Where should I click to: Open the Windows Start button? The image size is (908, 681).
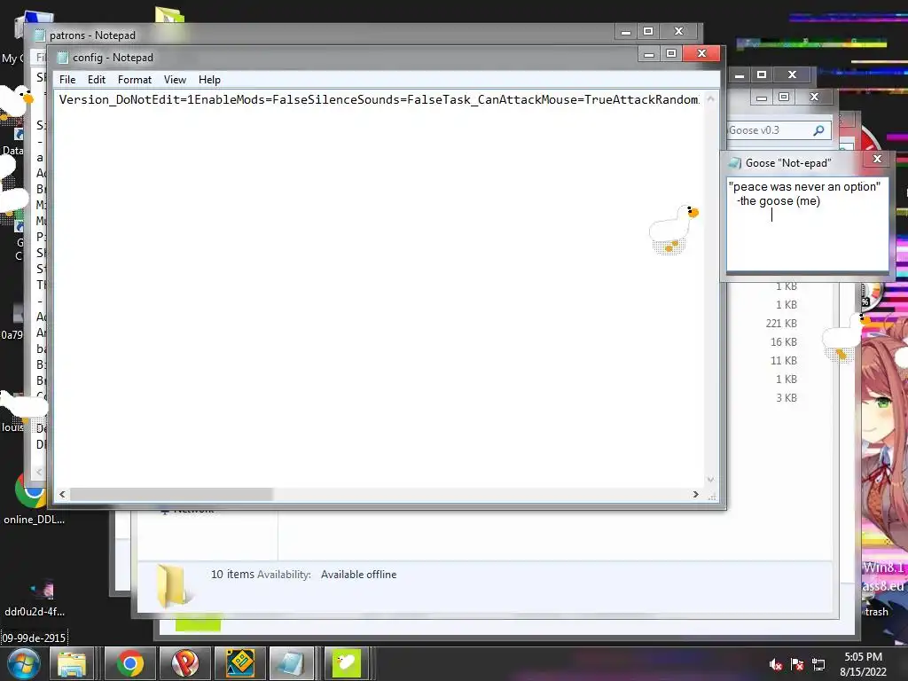[x=23, y=663]
